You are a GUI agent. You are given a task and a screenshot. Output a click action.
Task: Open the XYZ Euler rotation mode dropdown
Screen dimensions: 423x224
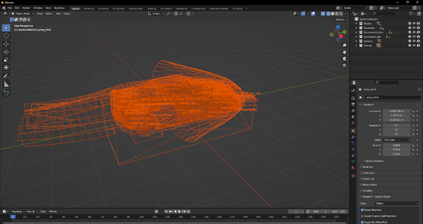click(x=397, y=139)
